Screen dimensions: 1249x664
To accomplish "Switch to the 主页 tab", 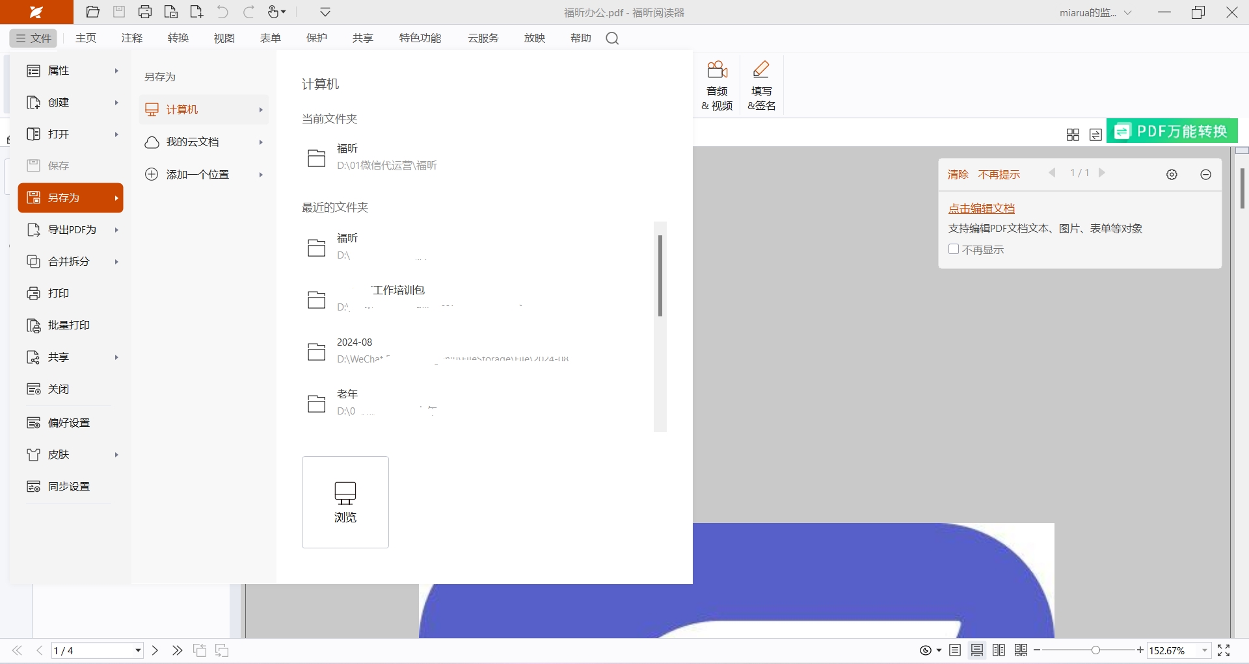I will tap(86, 38).
